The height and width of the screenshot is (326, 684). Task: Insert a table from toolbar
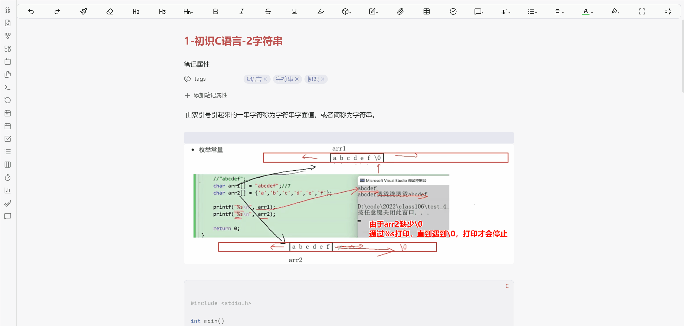(426, 12)
